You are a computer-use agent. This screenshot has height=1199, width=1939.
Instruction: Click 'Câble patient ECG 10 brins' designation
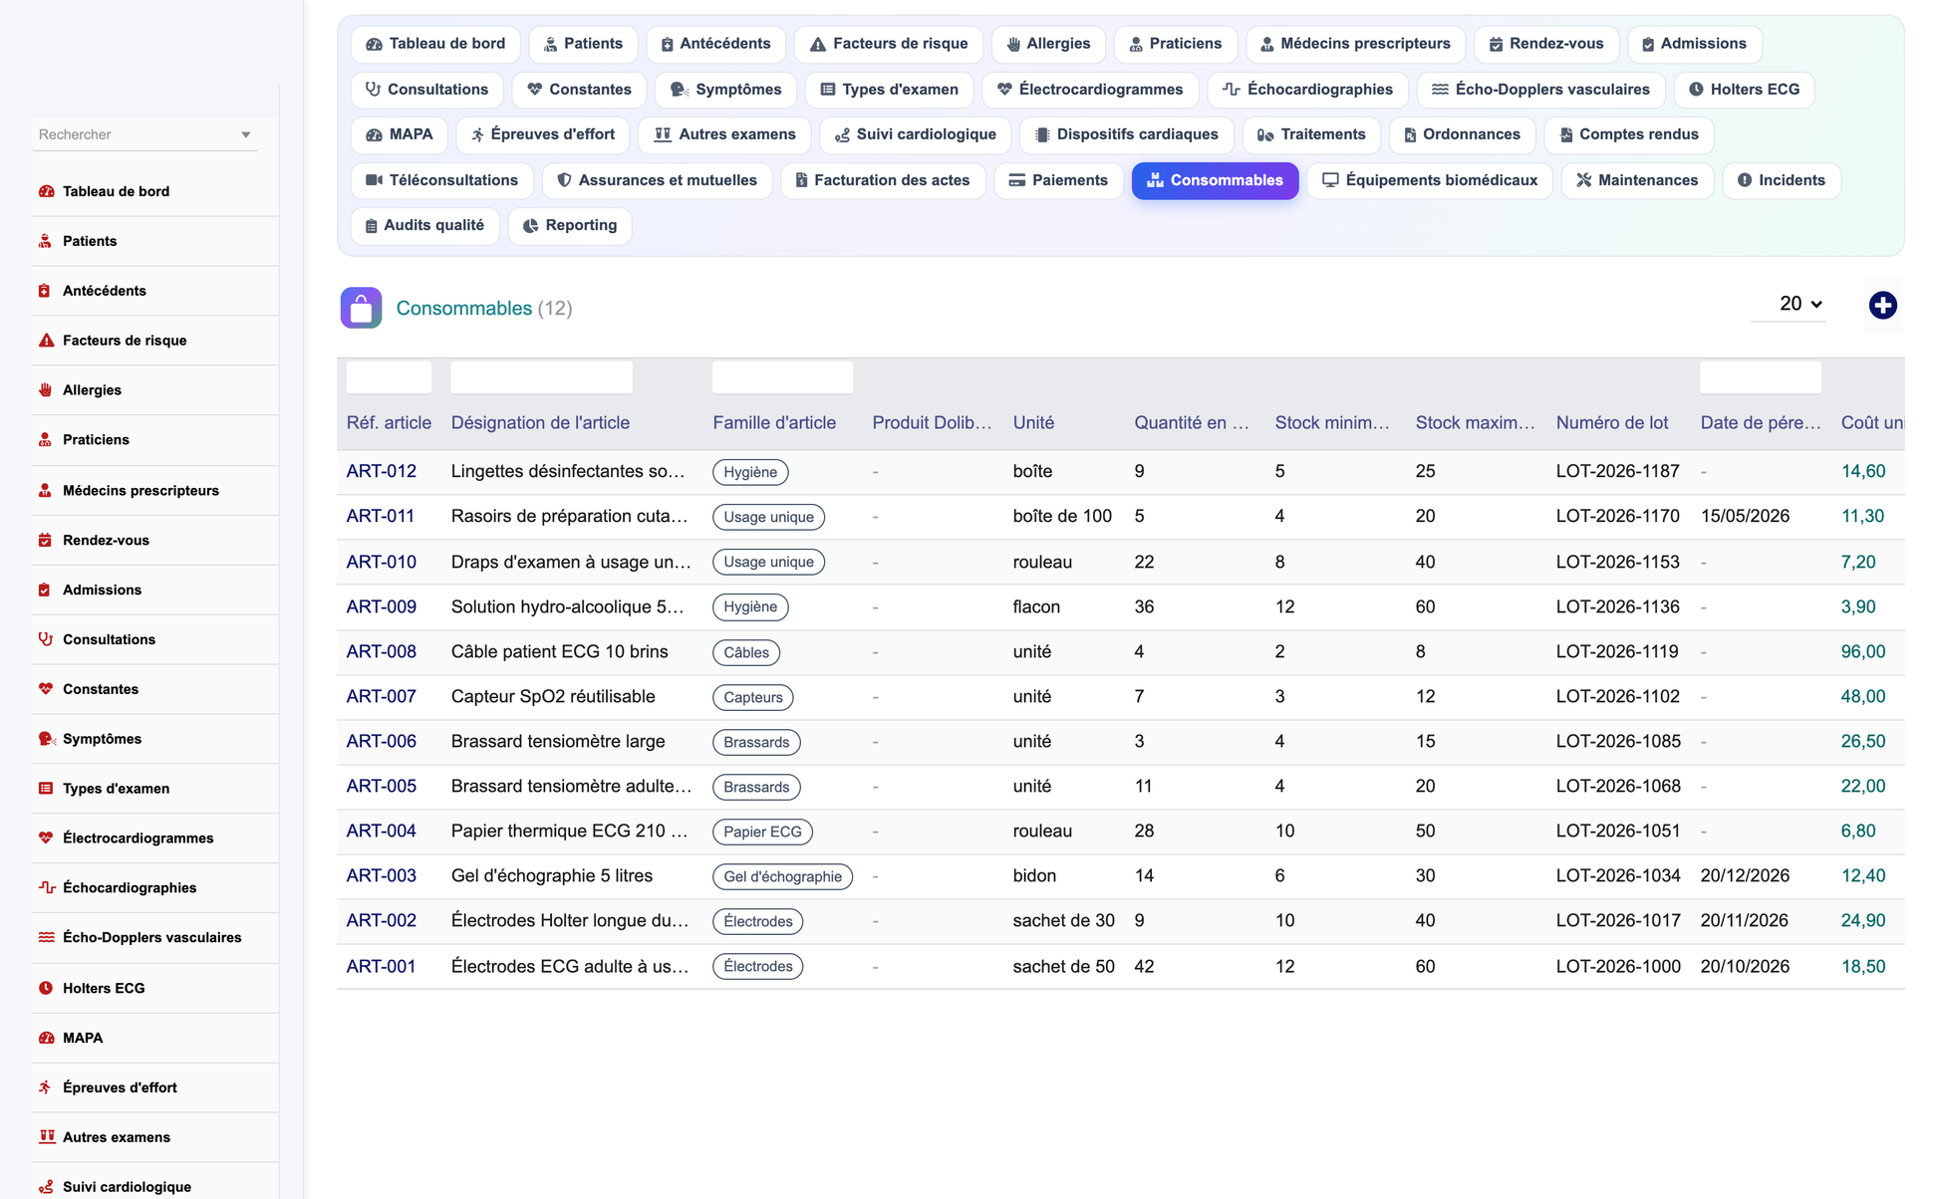[559, 651]
